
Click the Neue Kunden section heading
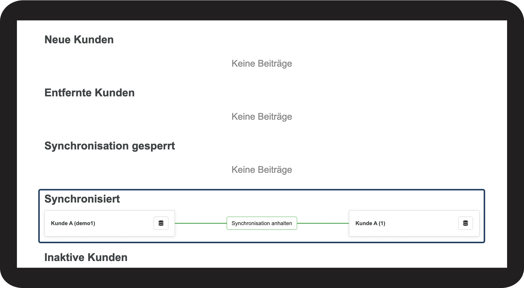tap(79, 40)
